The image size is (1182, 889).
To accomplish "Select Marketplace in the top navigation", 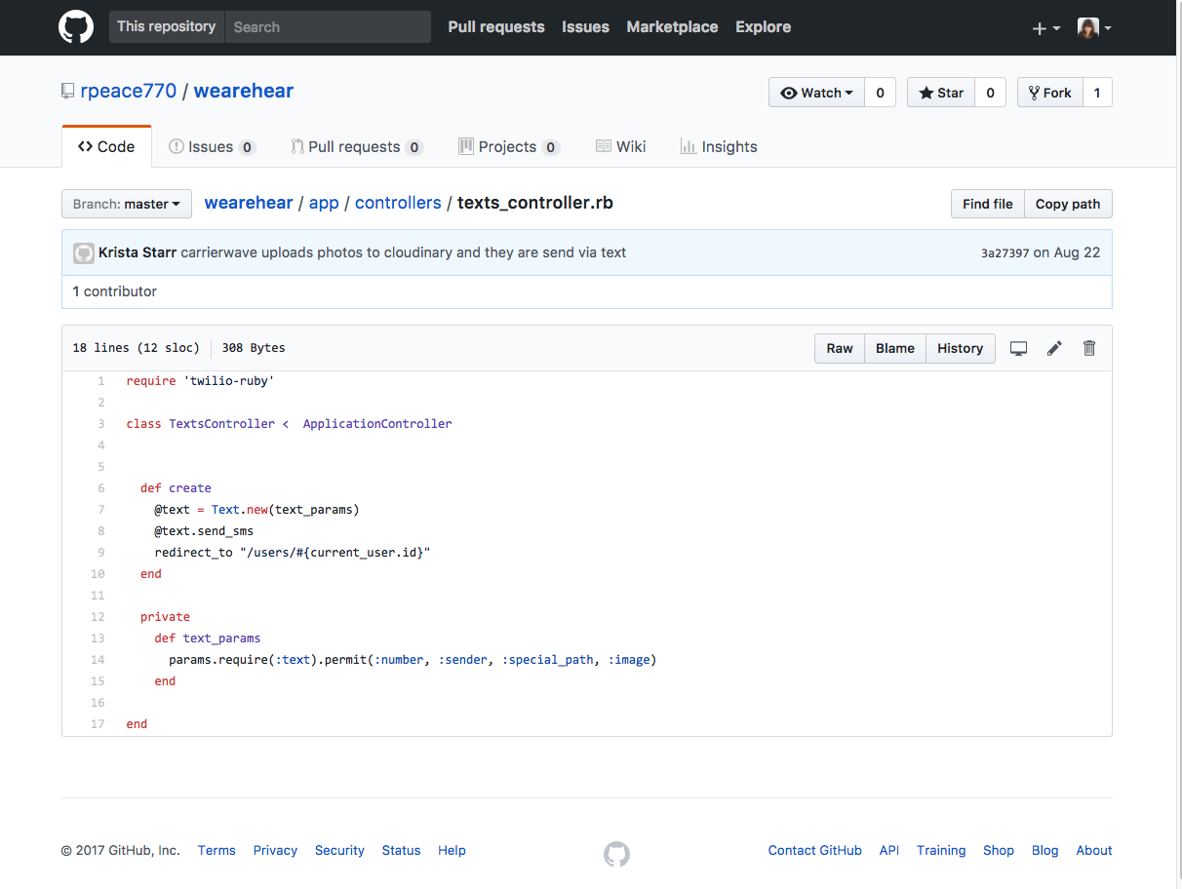I will [x=672, y=27].
